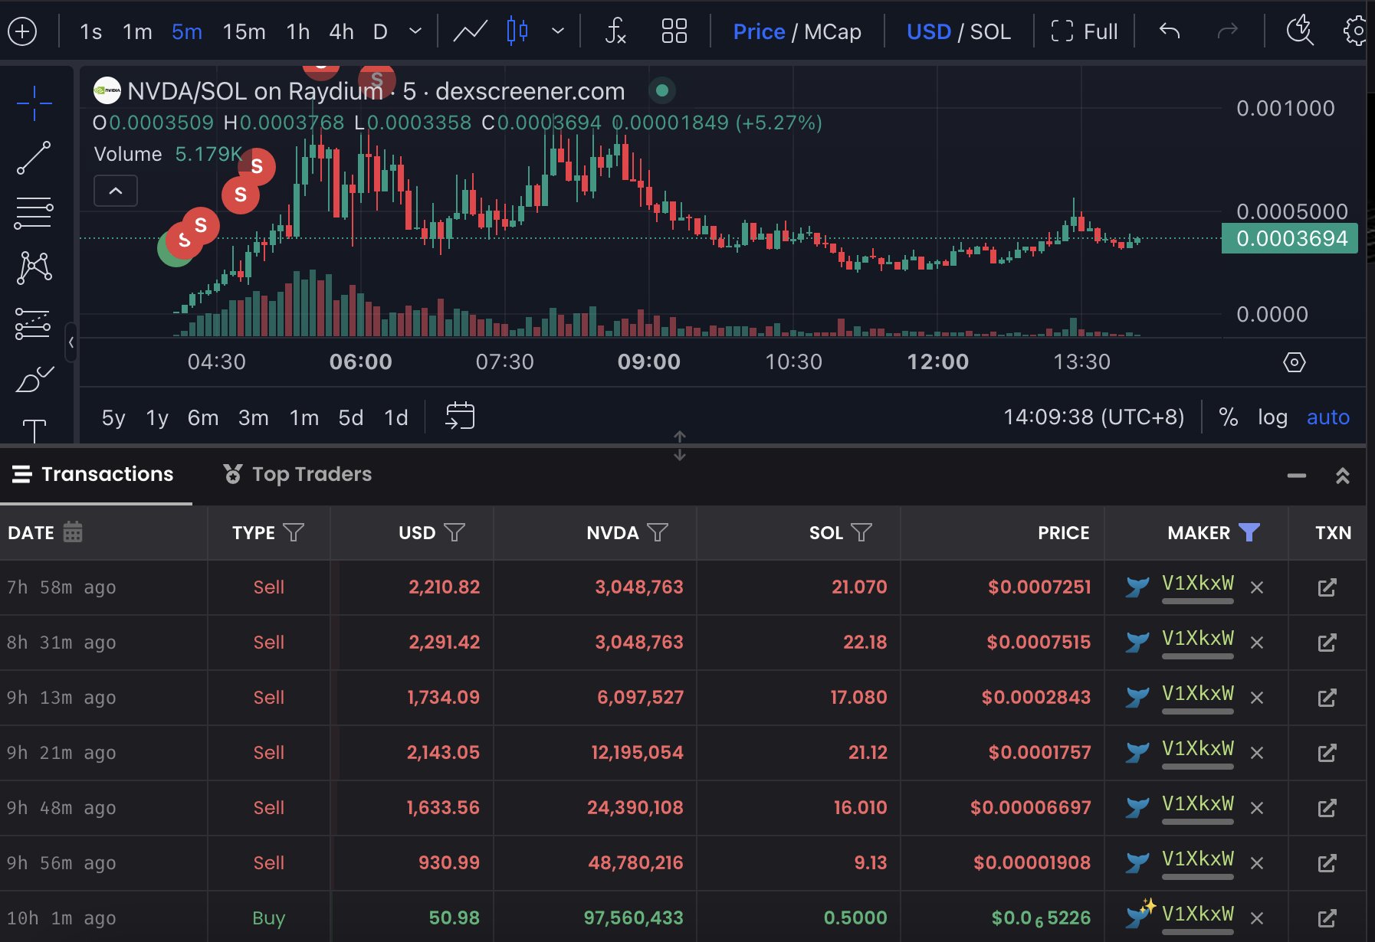Open chart settings gear icon
This screenshot has width=1375, height=942.
(1356, 31)
